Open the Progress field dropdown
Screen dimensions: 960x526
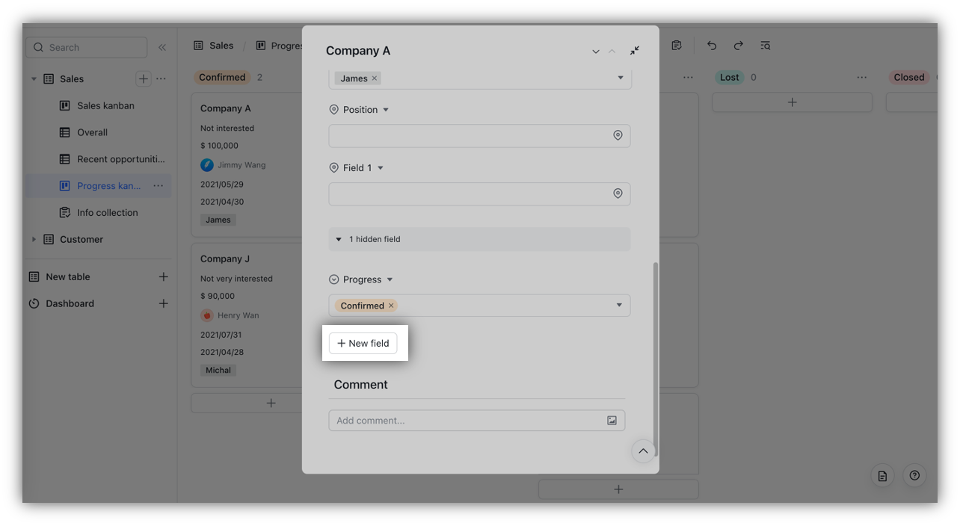coord(618,305)
